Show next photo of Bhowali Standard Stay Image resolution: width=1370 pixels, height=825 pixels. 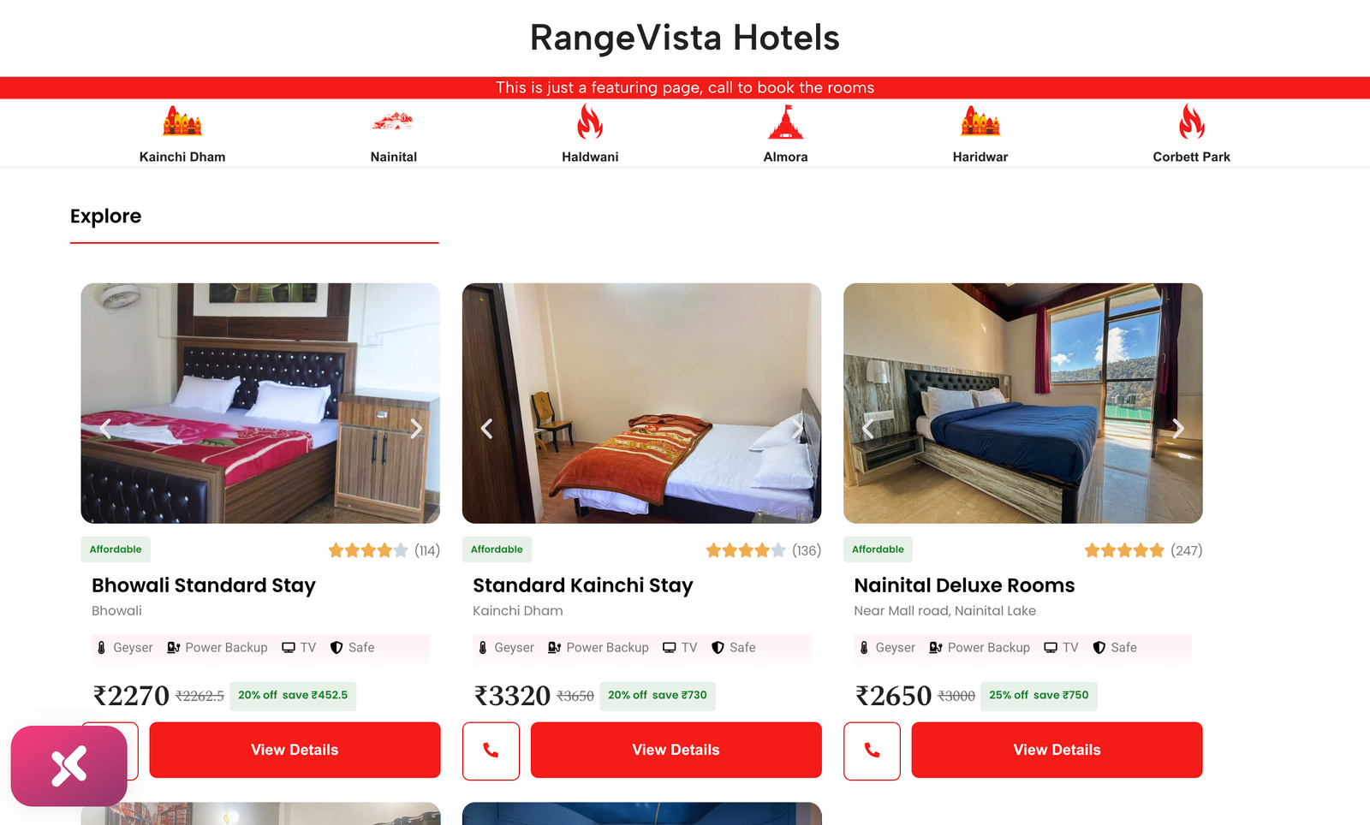pos(416,429)
